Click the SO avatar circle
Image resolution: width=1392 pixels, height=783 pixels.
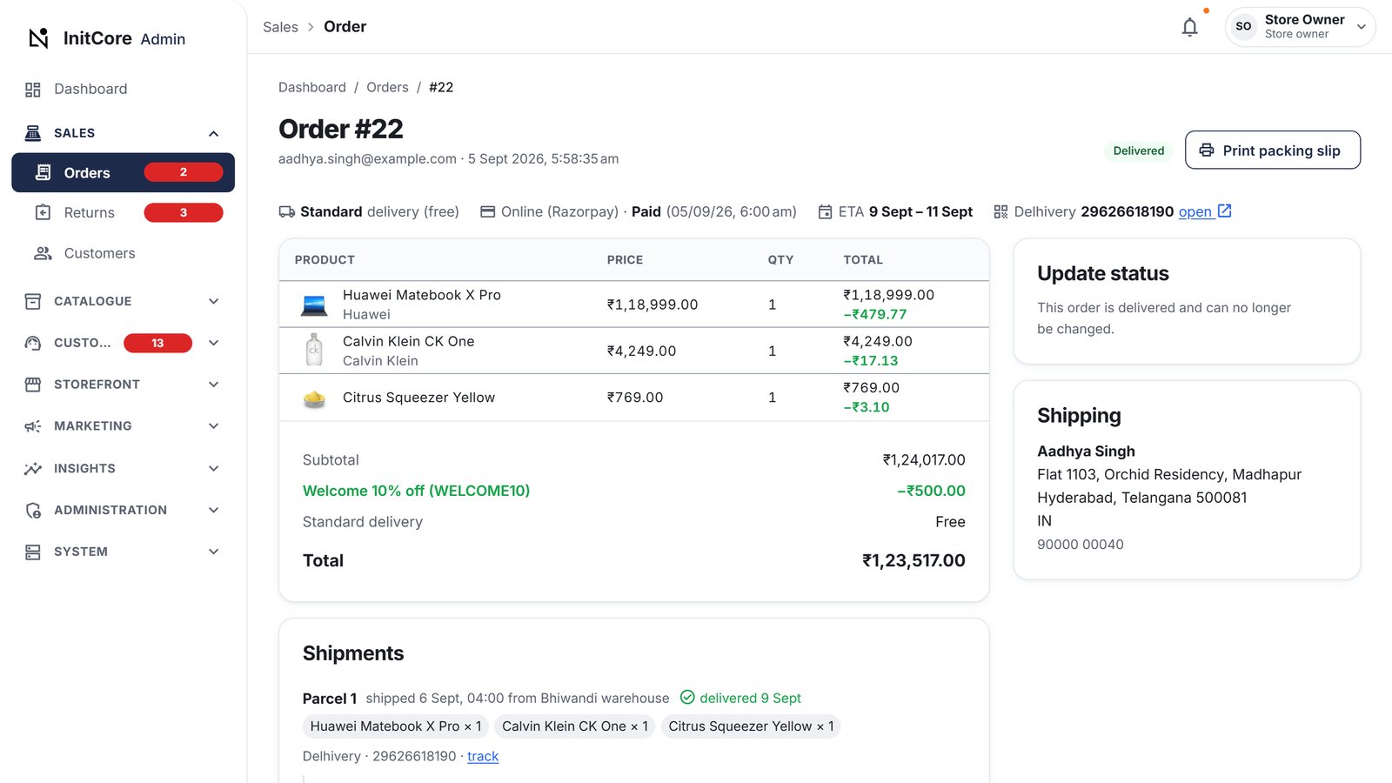(x=1244, y=26)
